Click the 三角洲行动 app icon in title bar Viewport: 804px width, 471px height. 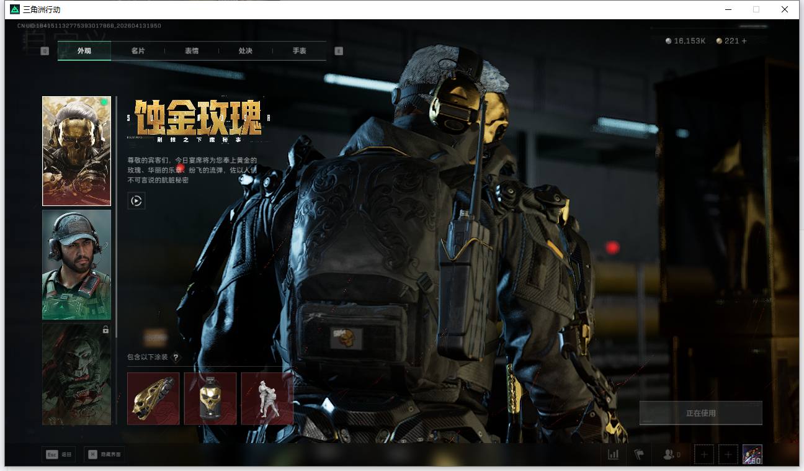pyautogui.click(x=15, y=9)
